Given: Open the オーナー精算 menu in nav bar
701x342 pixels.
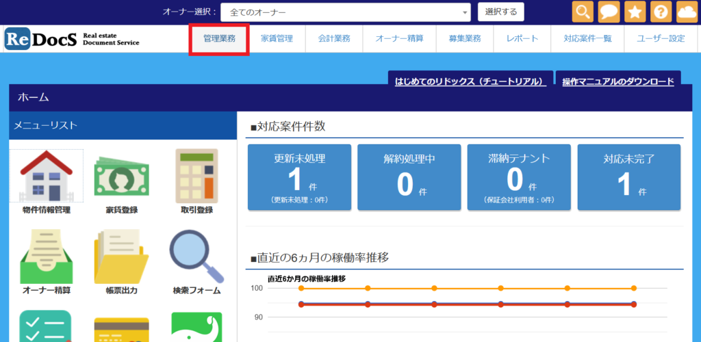Looking at the screenshot, I should click(399, 39).
